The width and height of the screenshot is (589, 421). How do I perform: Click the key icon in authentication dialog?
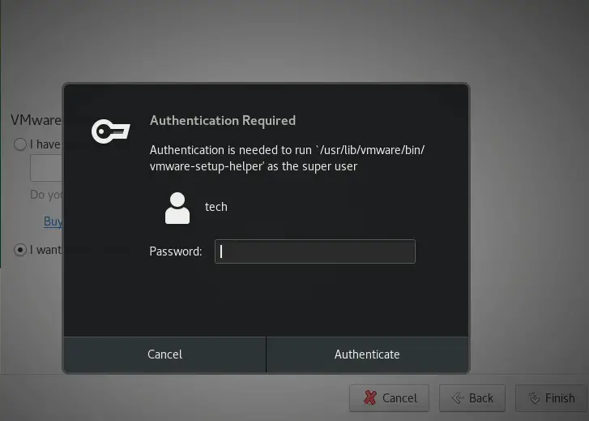111,131
